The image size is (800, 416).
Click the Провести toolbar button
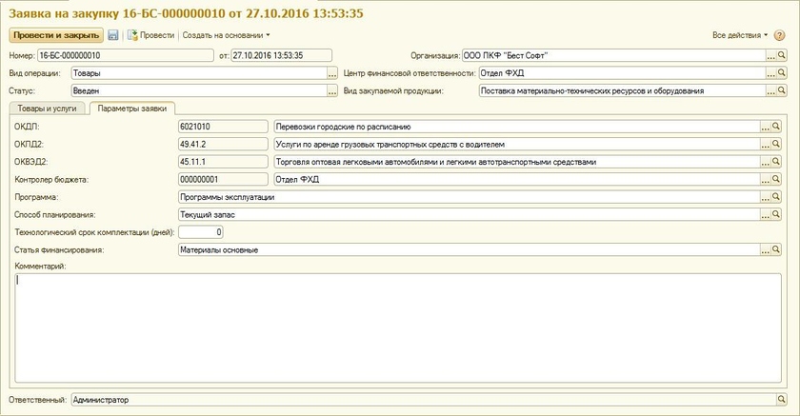(x=150, y=35)
